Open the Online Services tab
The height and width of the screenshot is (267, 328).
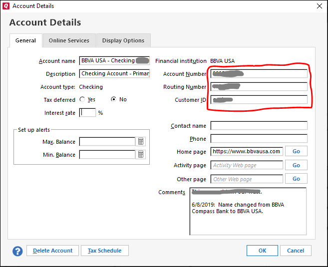69,40
